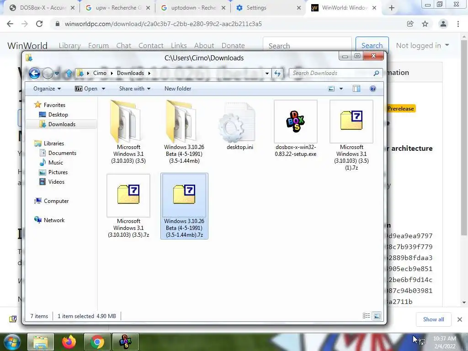Viewport: 468px width, 351px height.
Task: Select Favorites in the navigation pane
Action: [x=54, y=105]
